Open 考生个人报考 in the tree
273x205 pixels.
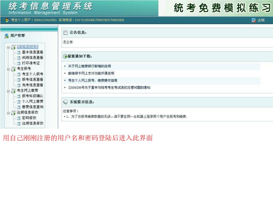pyautogui.click(x=33, y=74)
